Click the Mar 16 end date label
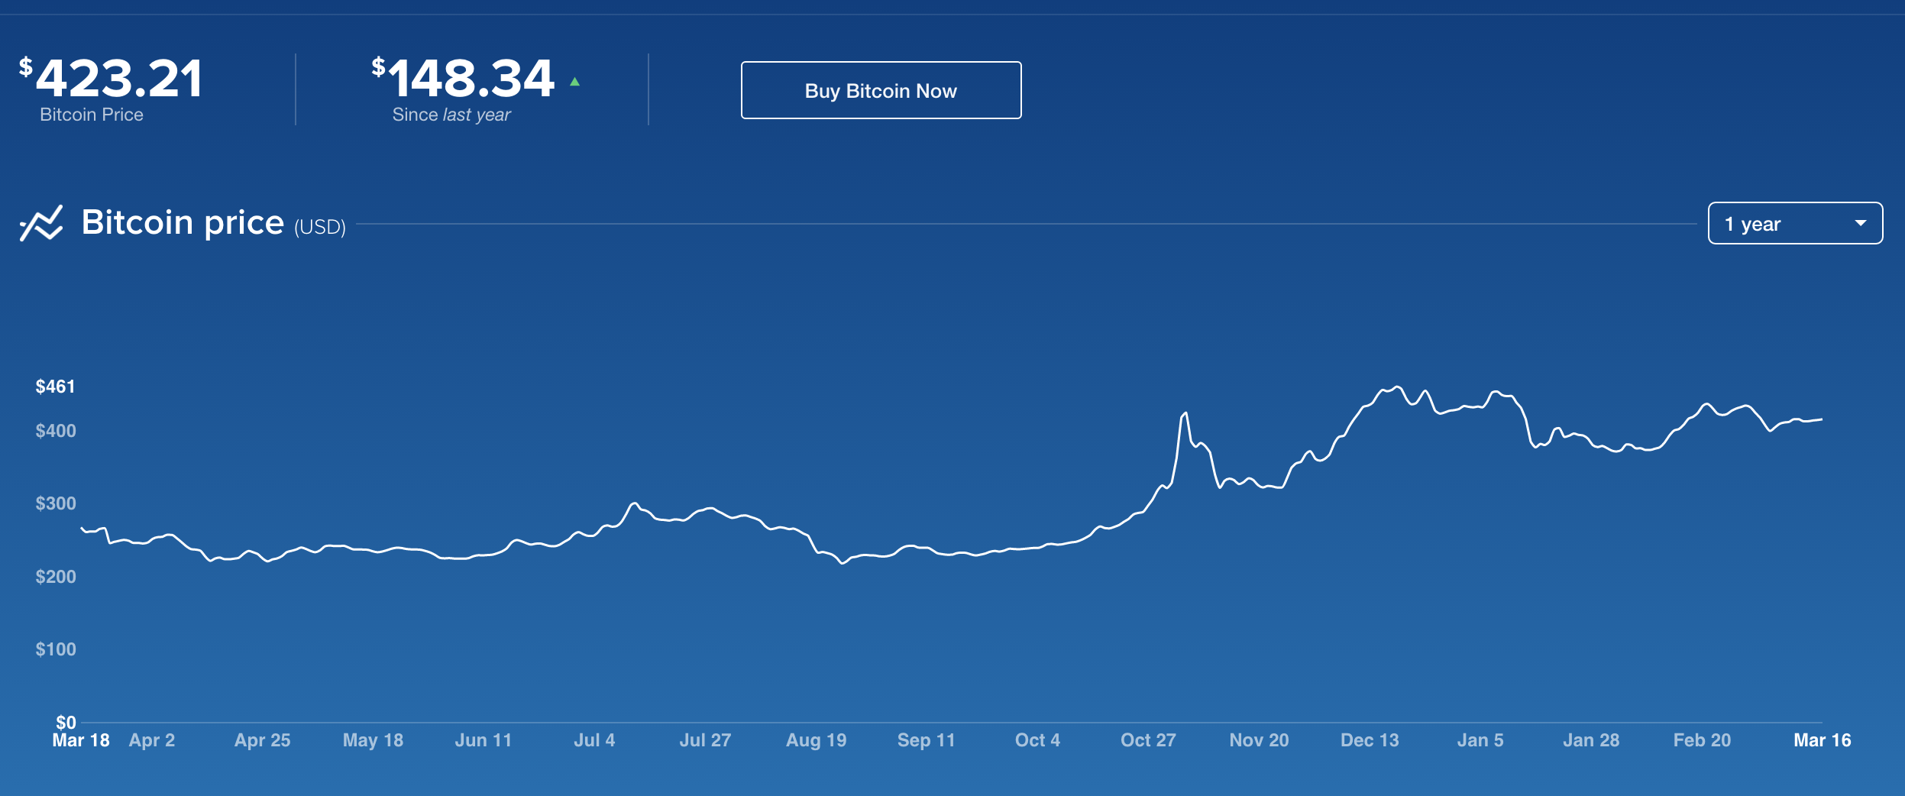 coord(1822,740)
